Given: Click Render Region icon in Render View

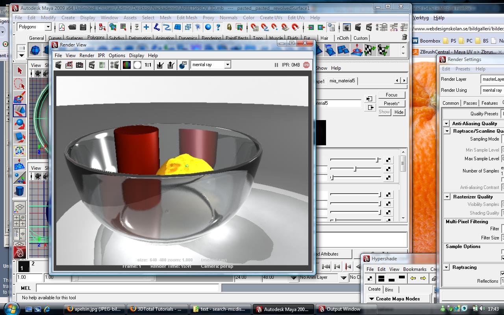Looking at the screenshot, I should coord(69,65).
